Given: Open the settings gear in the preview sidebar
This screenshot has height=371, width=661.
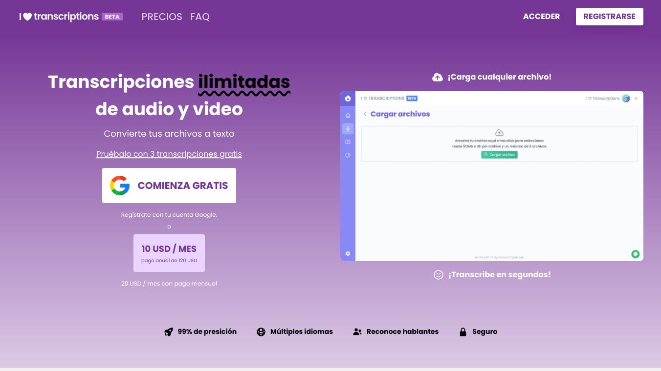Looking at the screenshot, I should 348,254.
